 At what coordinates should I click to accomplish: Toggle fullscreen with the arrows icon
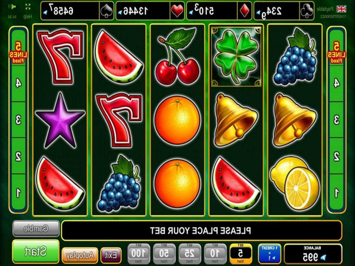[x=28, y=6]
